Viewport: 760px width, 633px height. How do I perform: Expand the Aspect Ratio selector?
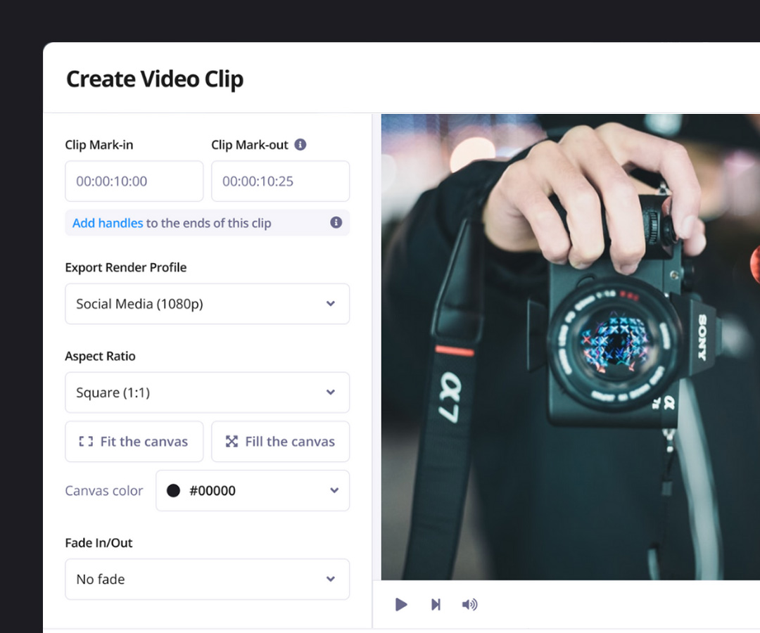pyautogui.click(x=207, y=392)
